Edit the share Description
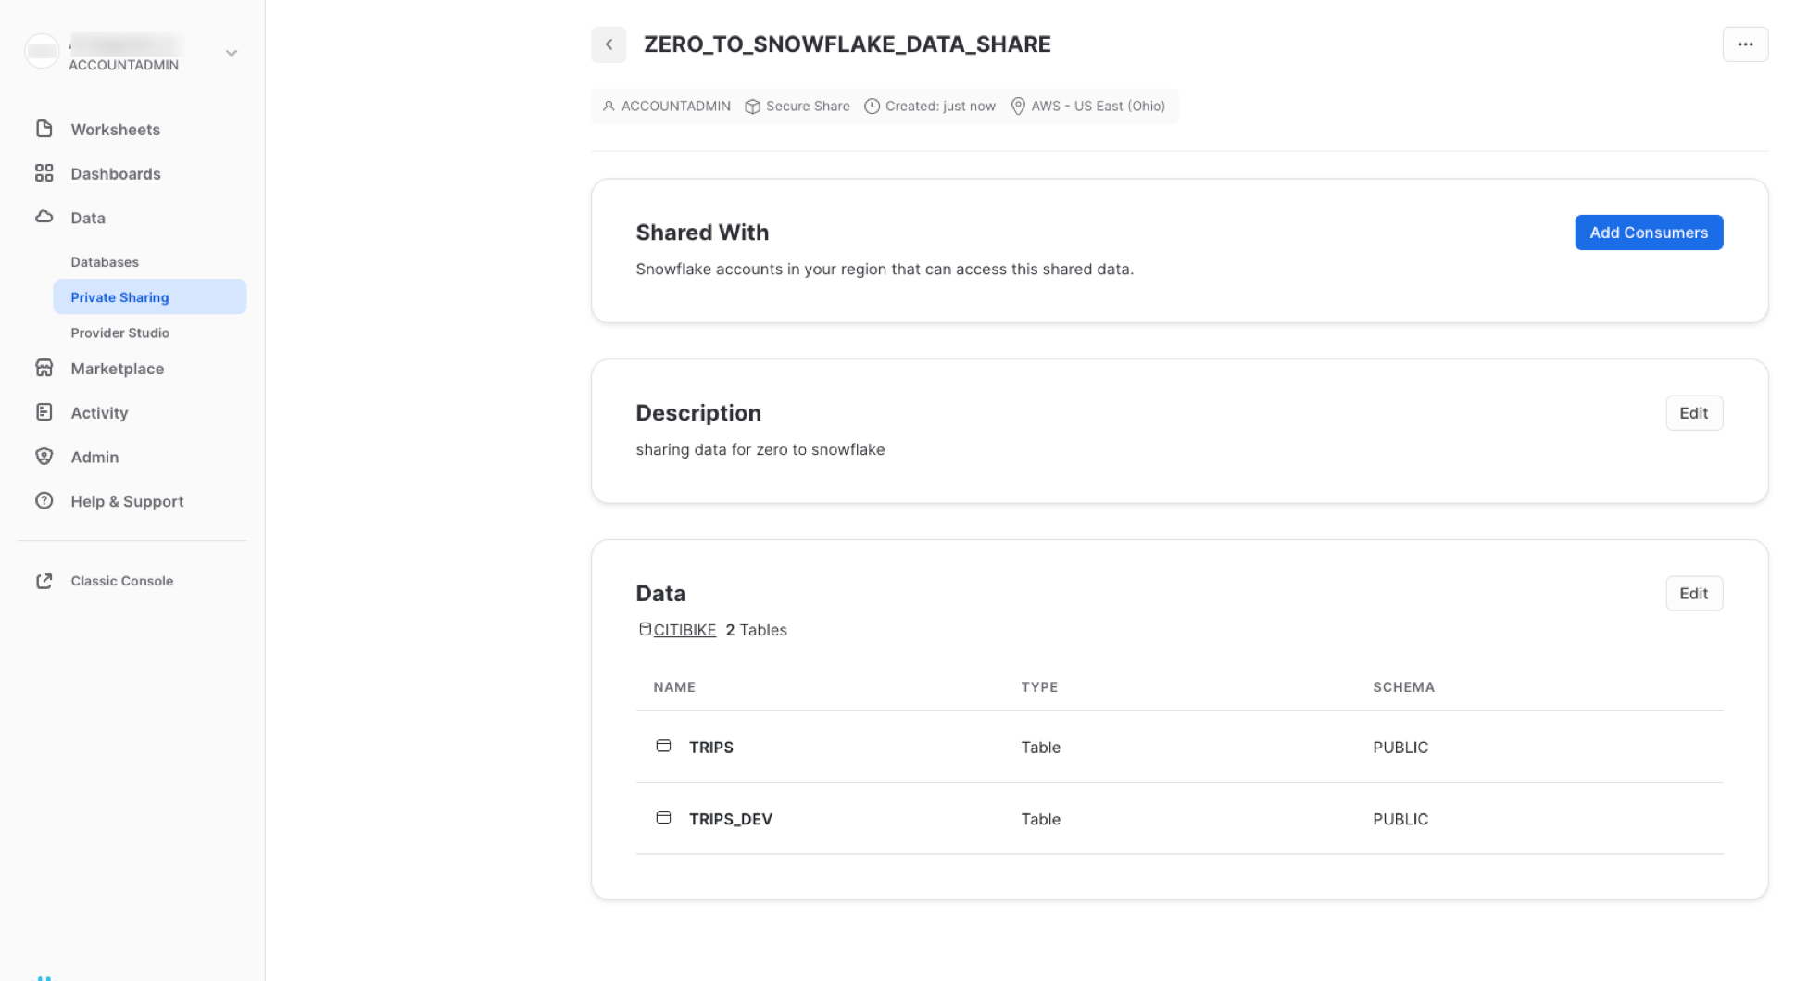 coord(1693,413)
